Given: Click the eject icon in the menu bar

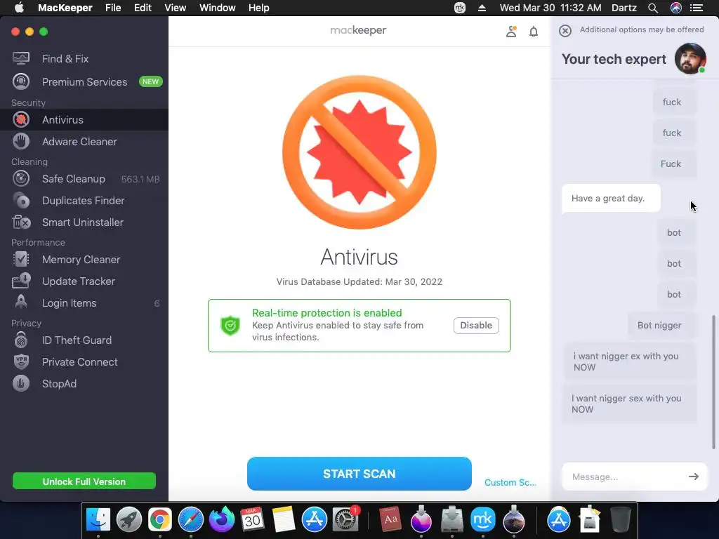Looking at the screenshot, I should point(482,8).
